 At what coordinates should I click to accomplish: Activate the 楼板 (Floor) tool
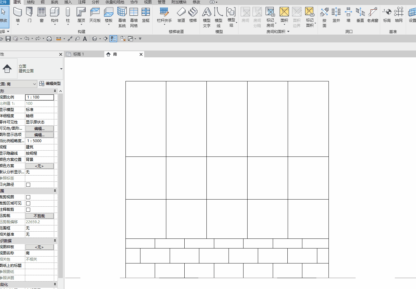click(x=109, y=15)
